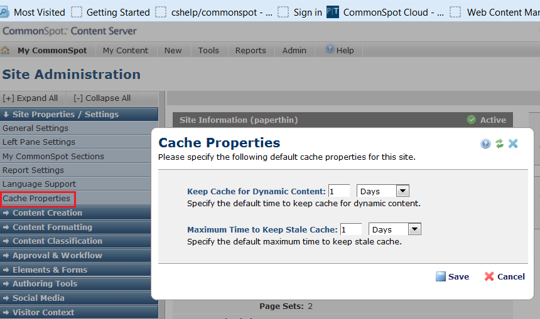Expand the Content Formatting section
The image size is (540, 319).
click(x=75, y=227)
